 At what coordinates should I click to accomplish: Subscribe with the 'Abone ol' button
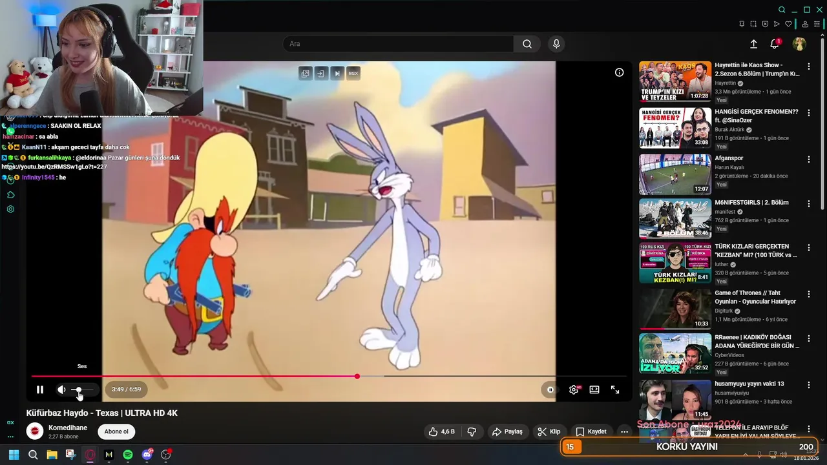click(x=117, y=431)
